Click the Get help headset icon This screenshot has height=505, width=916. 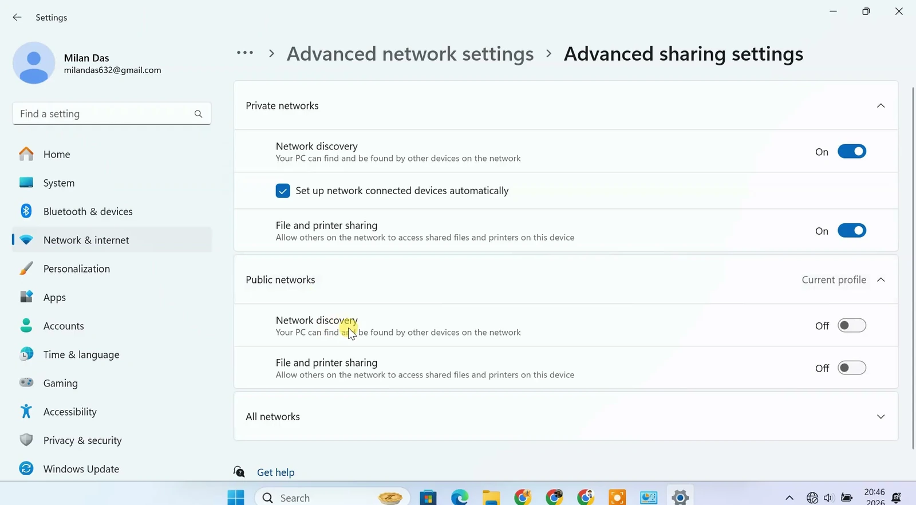239,472
